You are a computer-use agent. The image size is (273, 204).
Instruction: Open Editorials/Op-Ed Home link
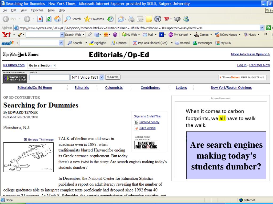[x=35, y=88]
